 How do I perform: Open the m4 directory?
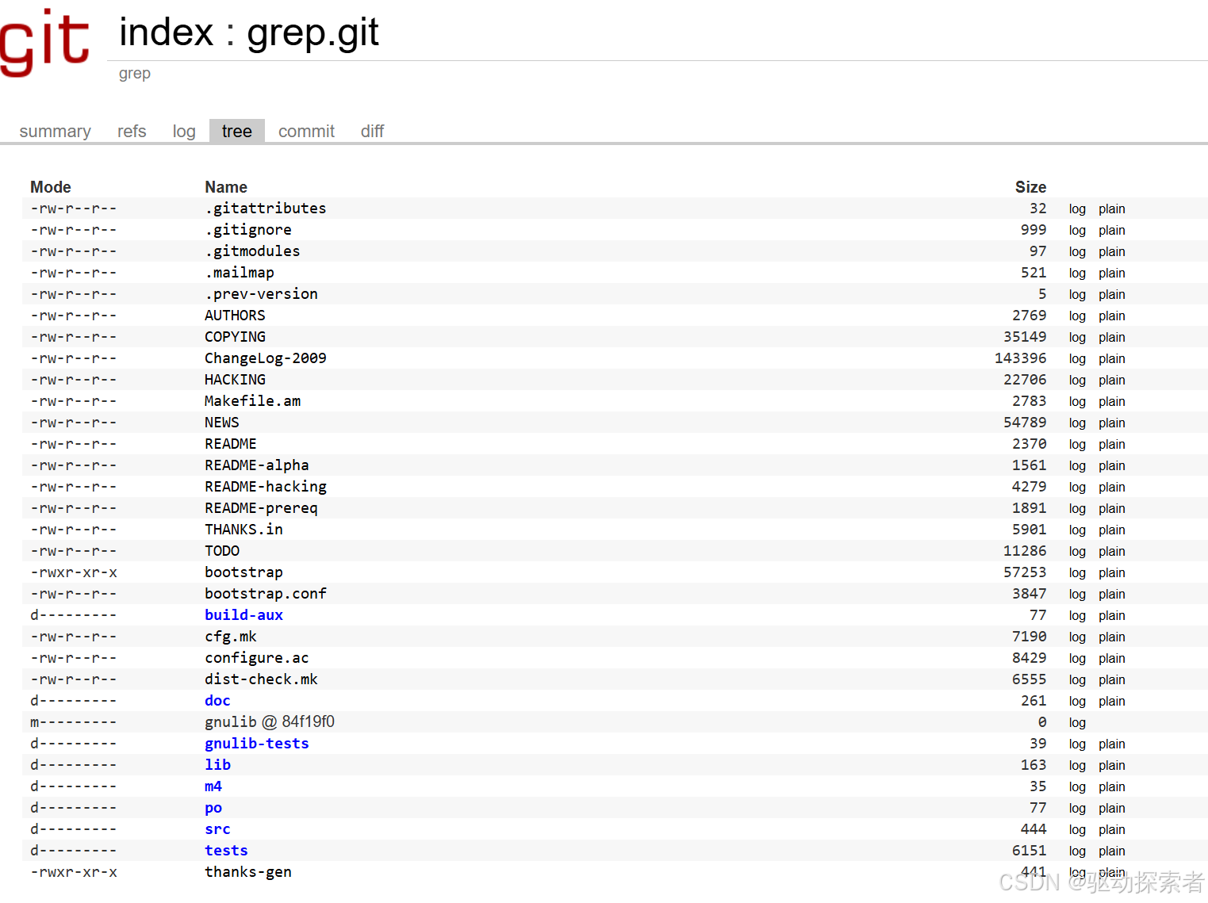tap(213, 786)
